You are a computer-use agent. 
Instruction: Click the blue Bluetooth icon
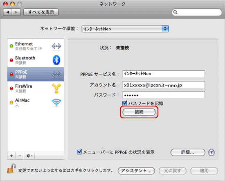pyautogui.click(x=56, y=60)
